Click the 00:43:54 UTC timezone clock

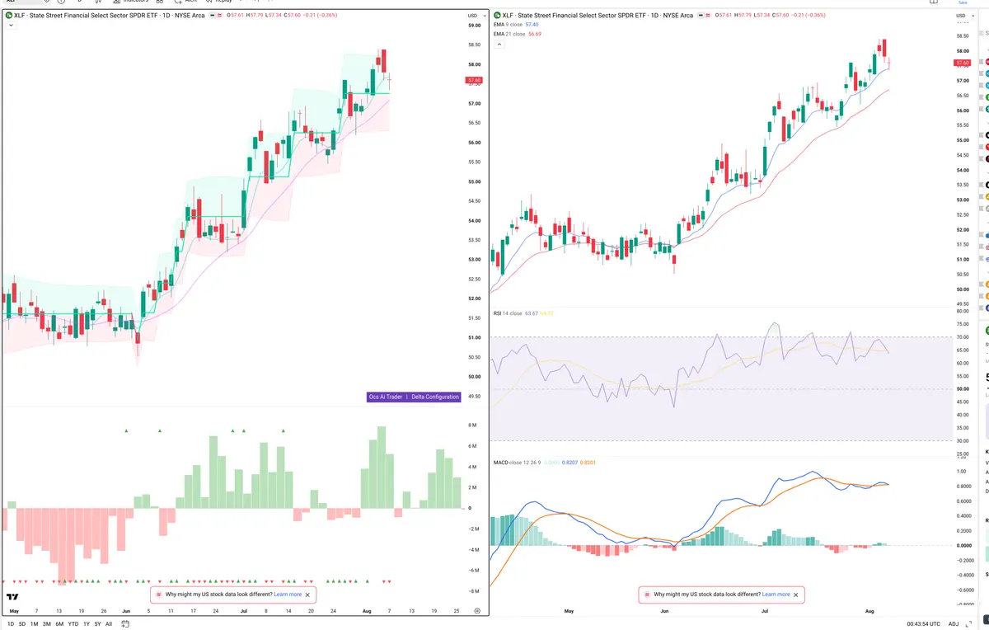(925, 624)
